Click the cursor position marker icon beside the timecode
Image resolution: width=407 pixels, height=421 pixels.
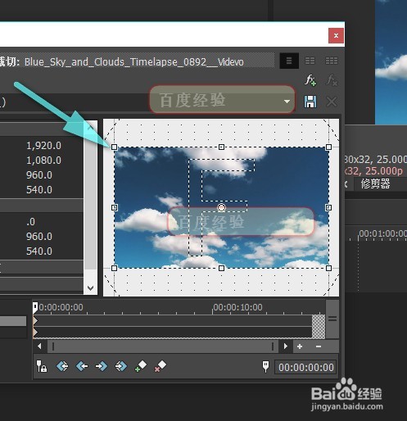click(x=265, y=366)
